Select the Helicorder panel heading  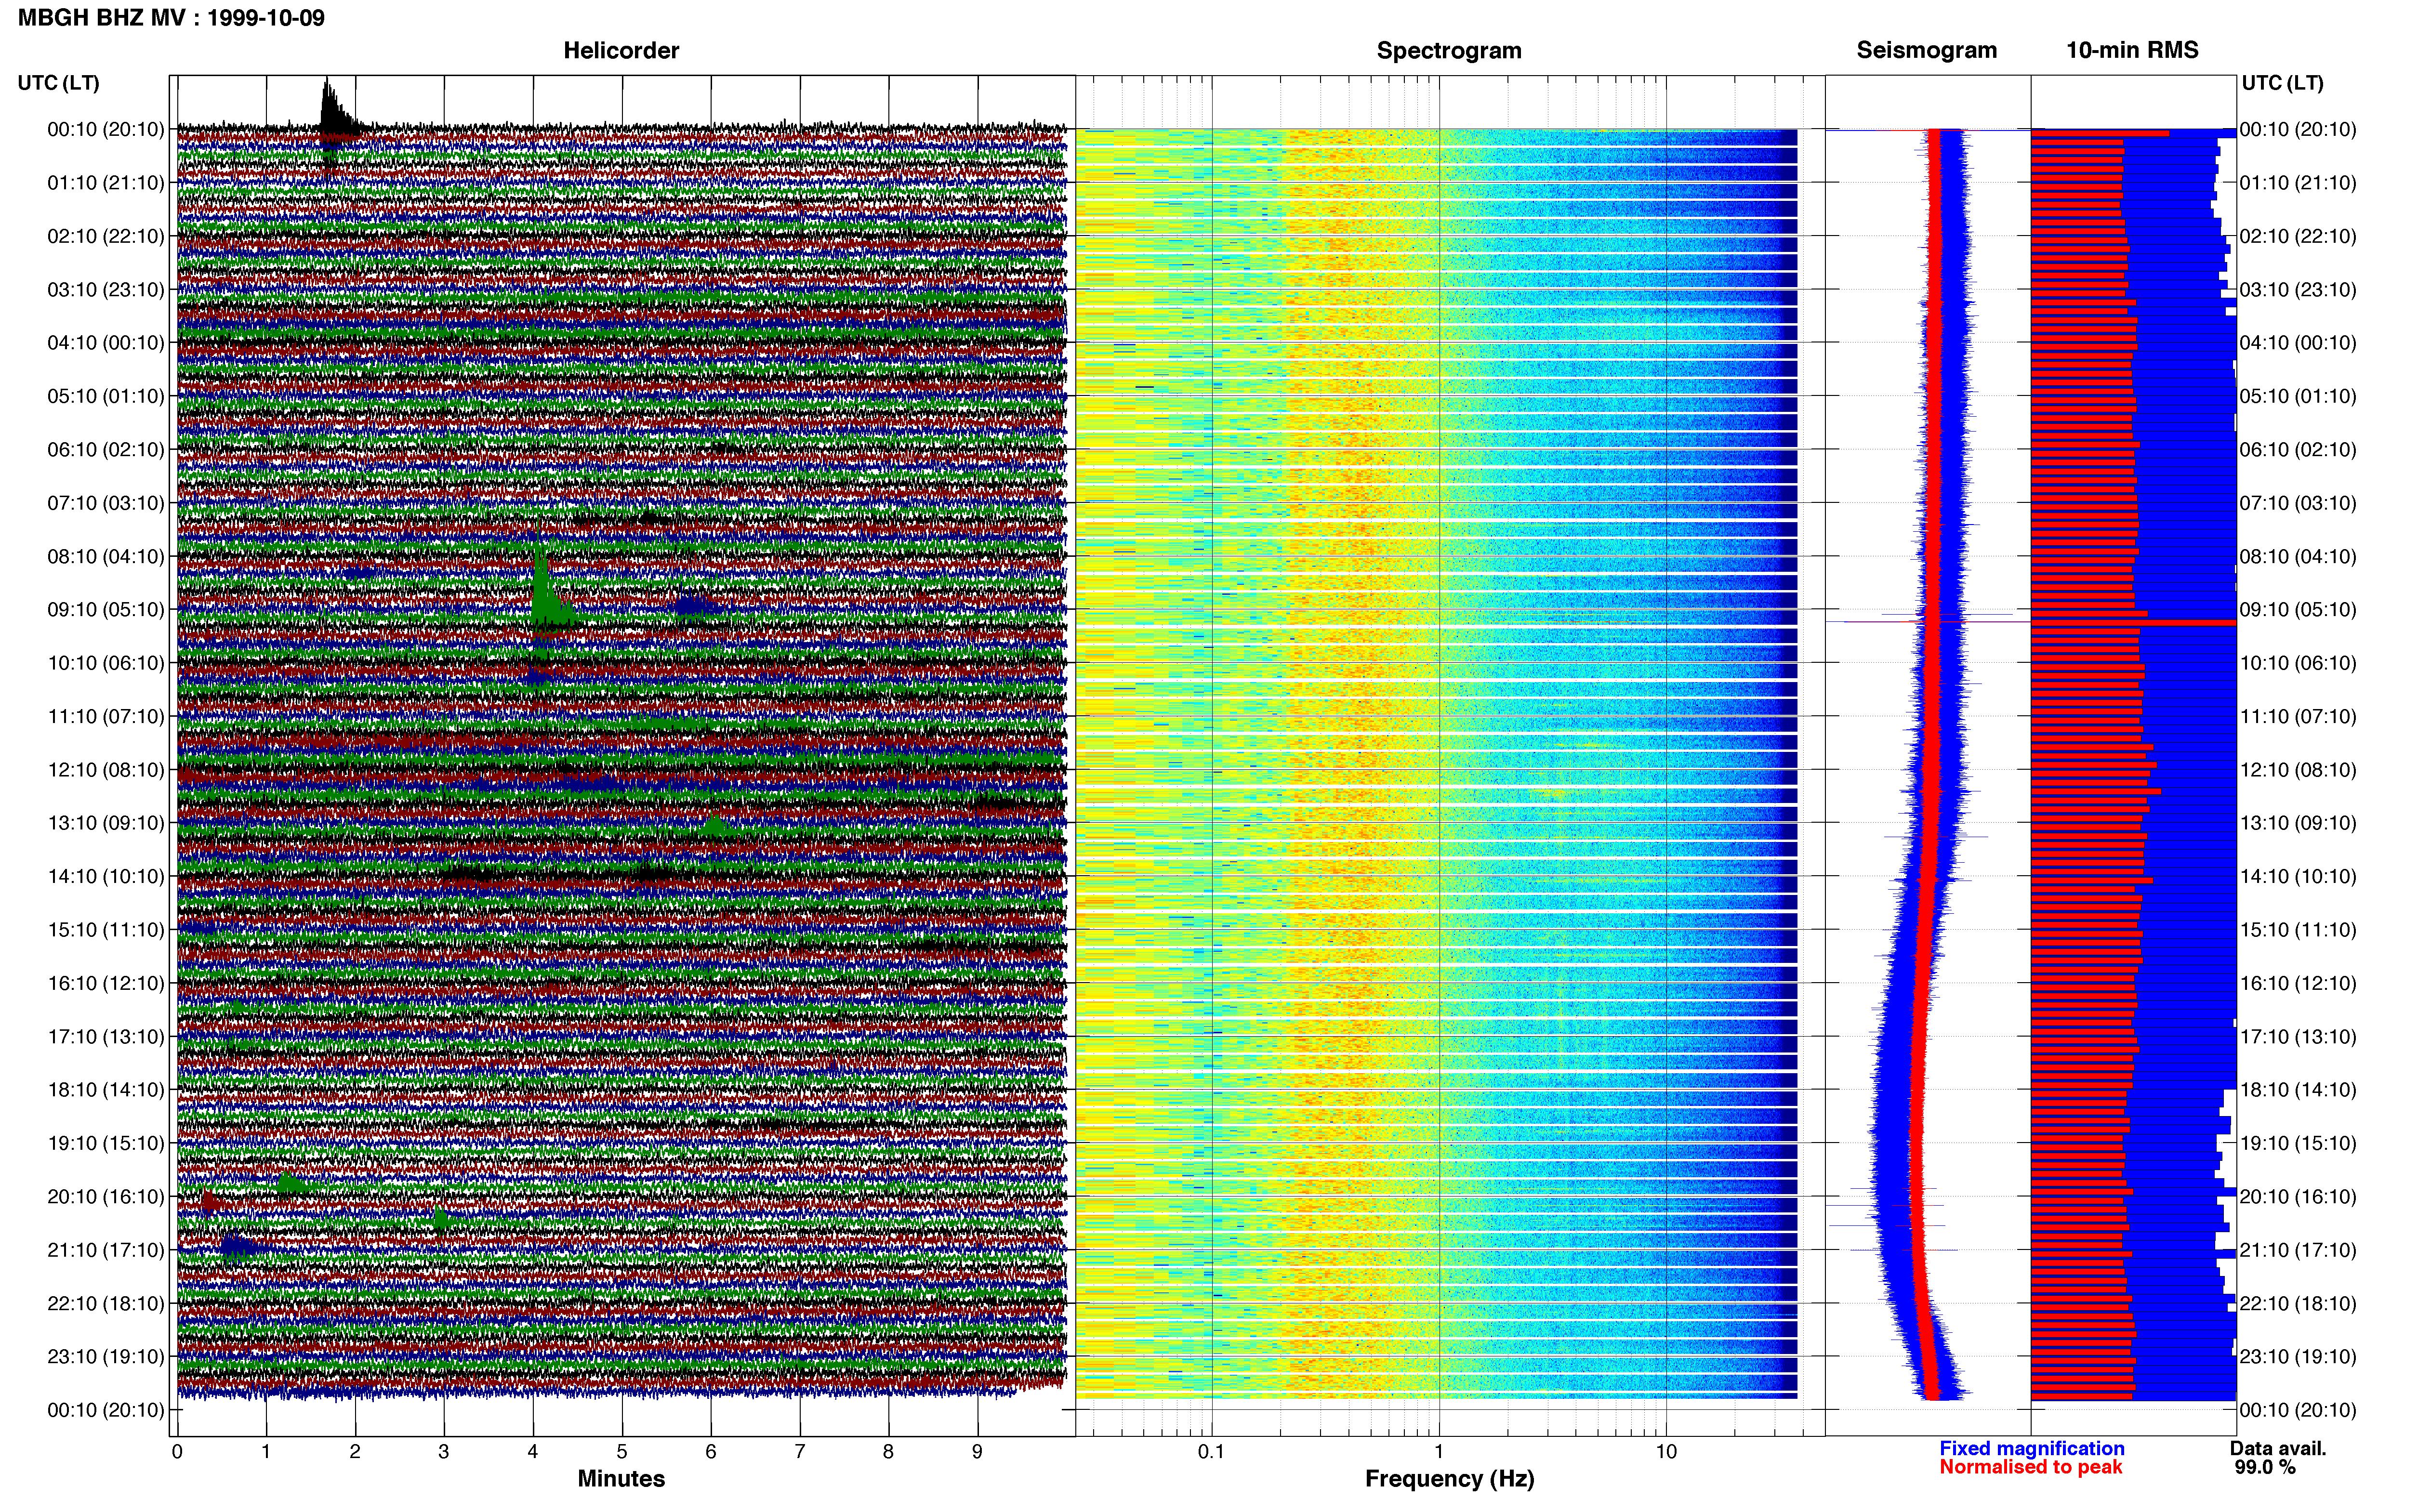(x=621, y=50)
